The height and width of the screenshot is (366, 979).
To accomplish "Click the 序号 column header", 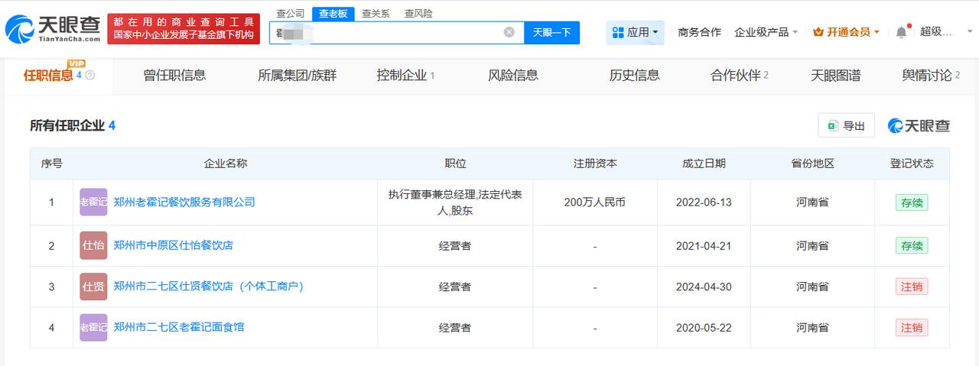I will 51,164.
